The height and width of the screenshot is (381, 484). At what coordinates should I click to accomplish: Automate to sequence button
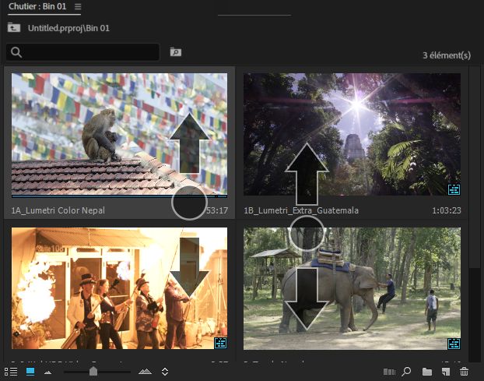click(389, 372)
